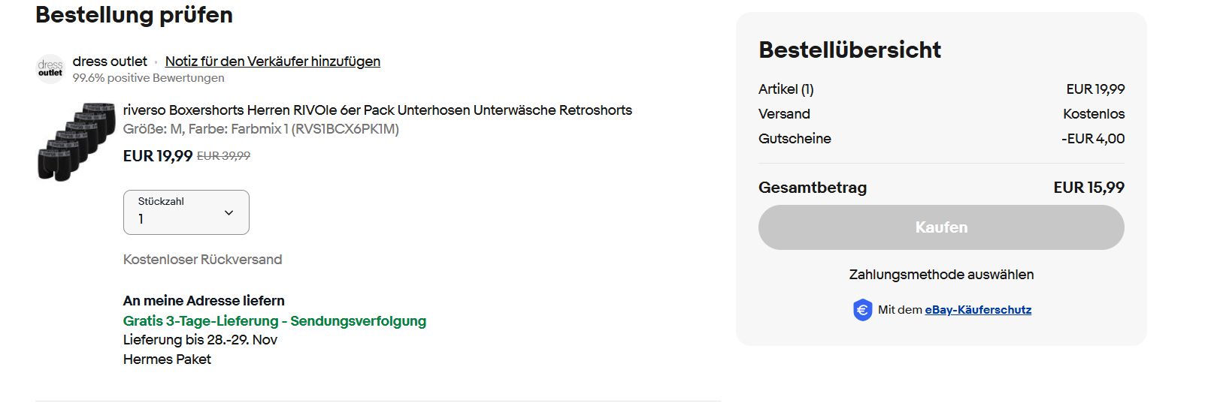Click the dress outlet seller logo
This screenshot has height=418, width=1217.
tap(50, 68)
